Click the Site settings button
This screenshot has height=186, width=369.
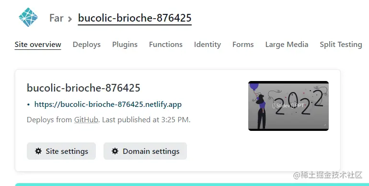pyautogui.click(x=61, y=151)
